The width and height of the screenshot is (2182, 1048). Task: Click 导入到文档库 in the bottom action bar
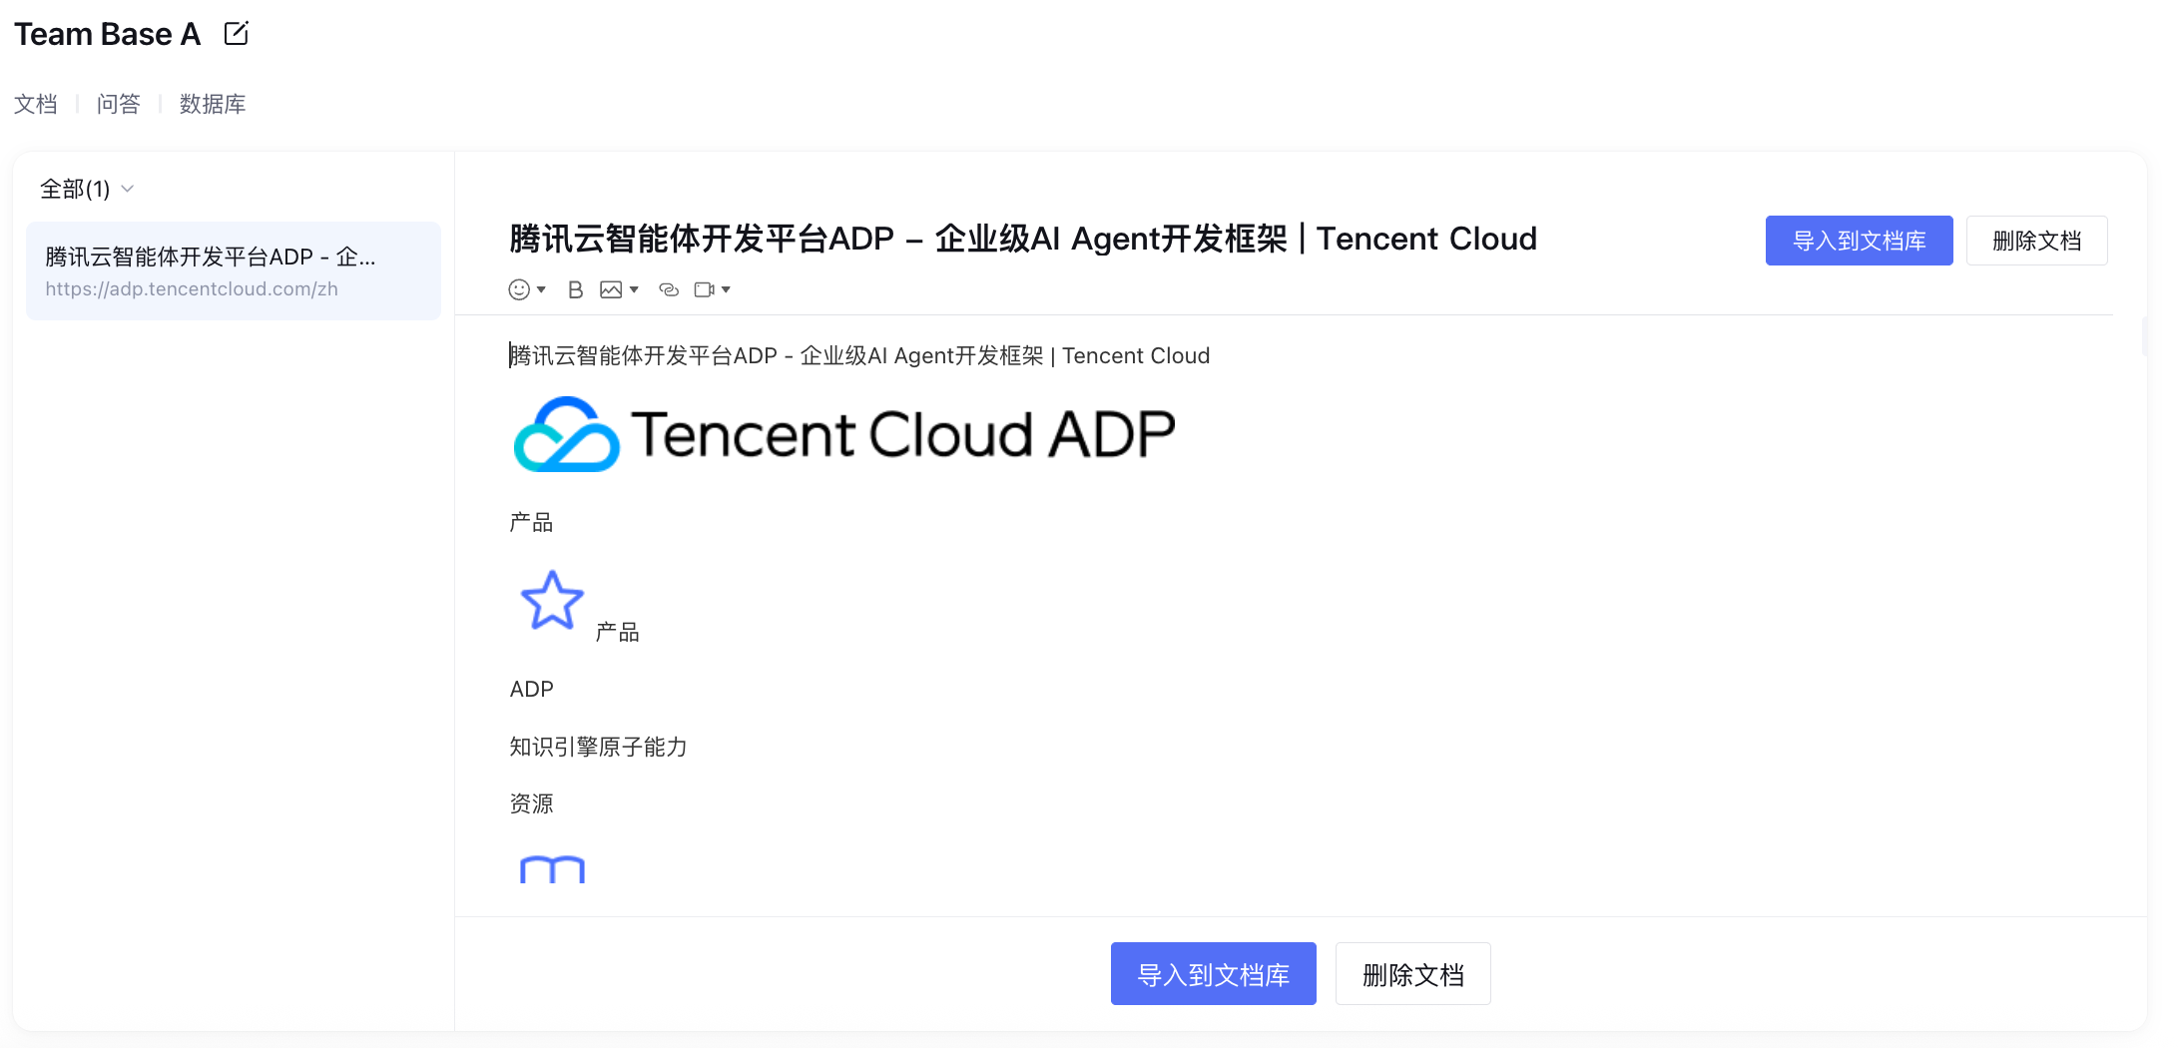(1213, 974)
